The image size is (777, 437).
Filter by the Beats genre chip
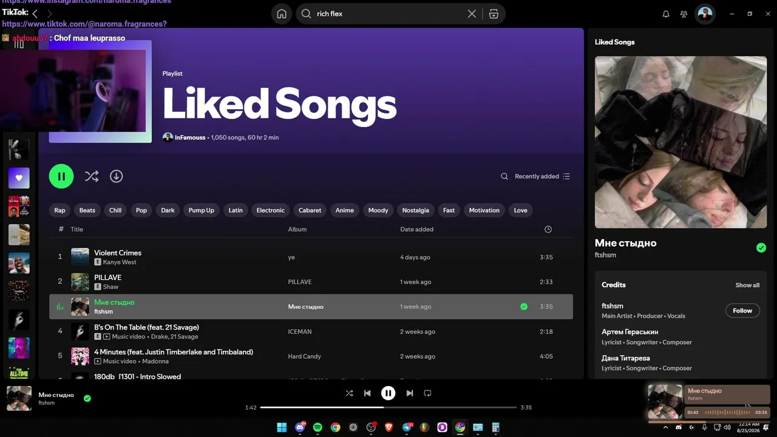coord(87,211)
